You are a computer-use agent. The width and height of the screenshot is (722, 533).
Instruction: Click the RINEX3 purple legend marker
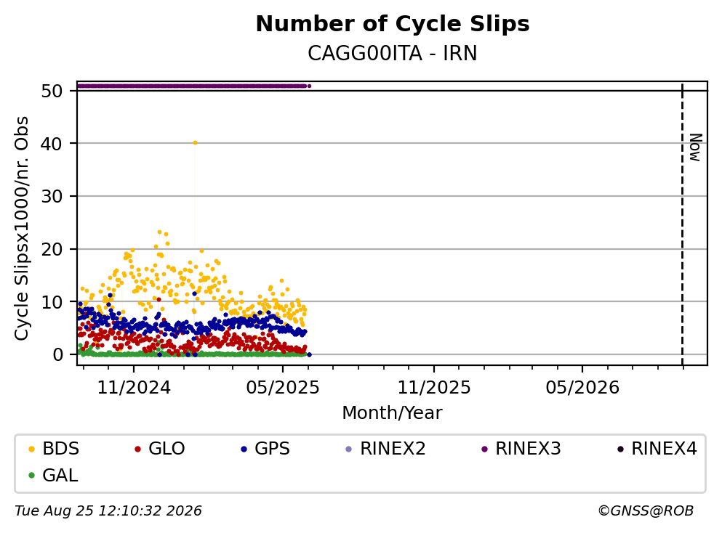[484, 449]
